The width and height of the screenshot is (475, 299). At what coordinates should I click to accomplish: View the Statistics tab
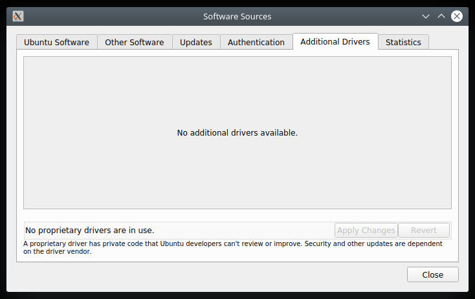[404, 42]
